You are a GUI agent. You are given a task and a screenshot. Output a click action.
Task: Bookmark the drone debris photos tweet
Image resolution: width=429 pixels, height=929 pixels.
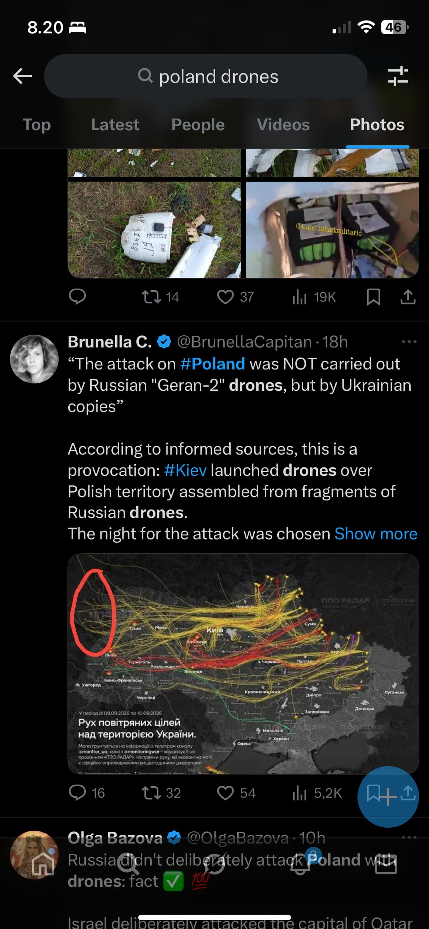tap(373, 297)
